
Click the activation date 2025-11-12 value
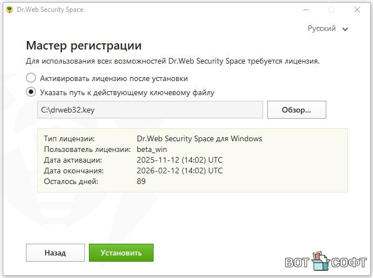click(179, 160)
